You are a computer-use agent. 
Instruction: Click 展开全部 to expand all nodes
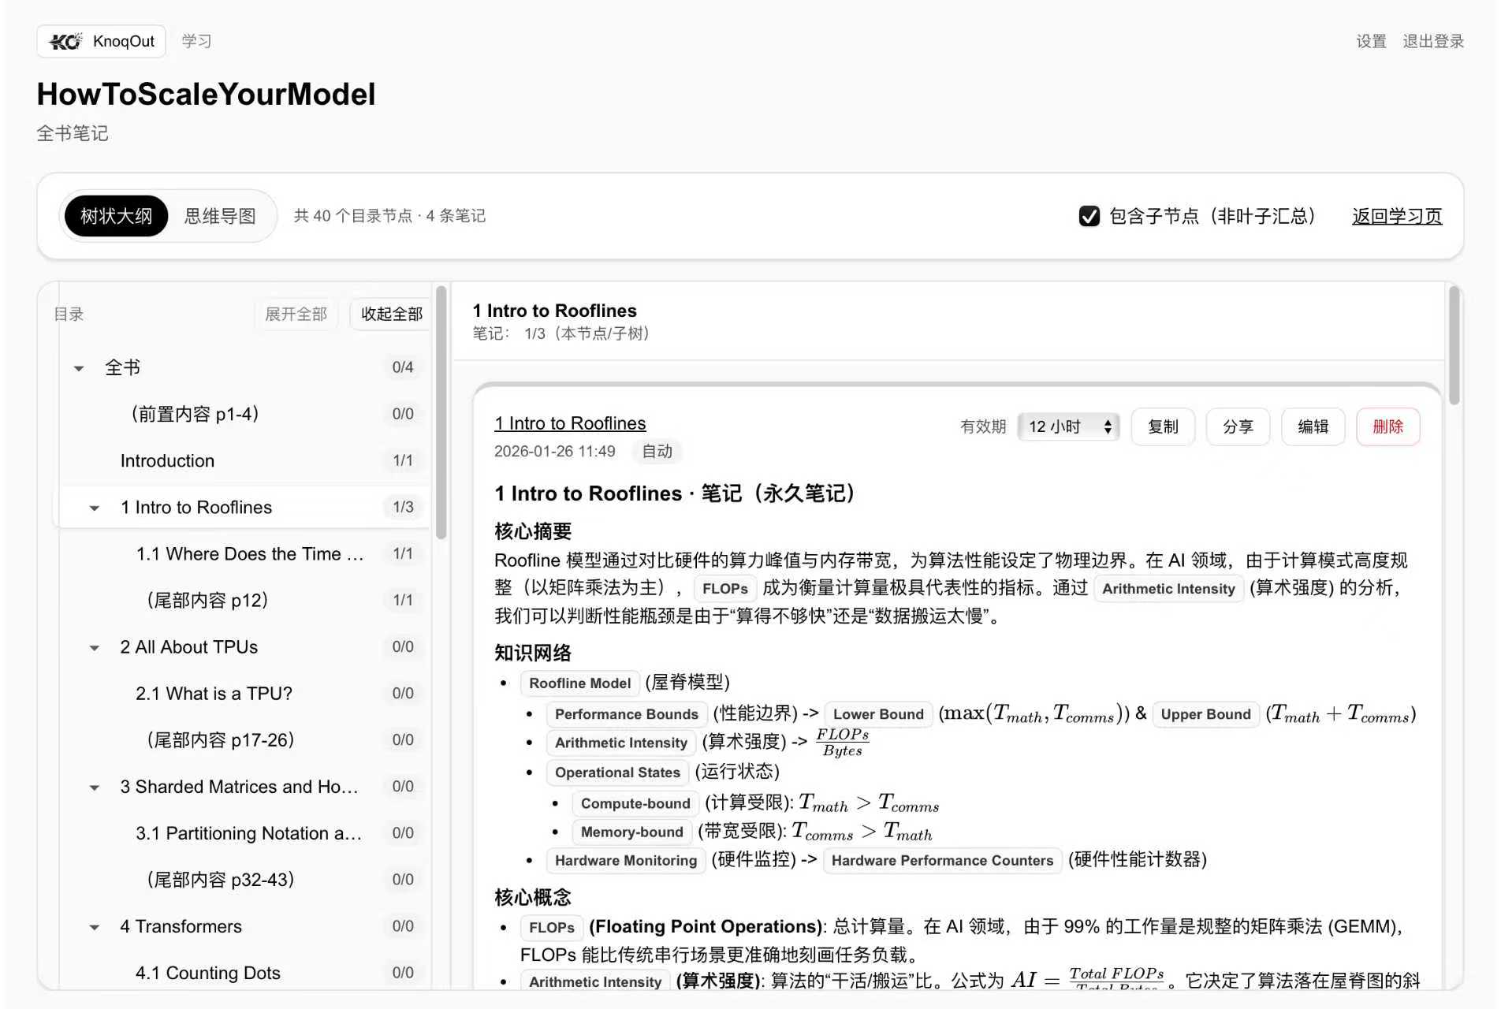tap(296, 313)
